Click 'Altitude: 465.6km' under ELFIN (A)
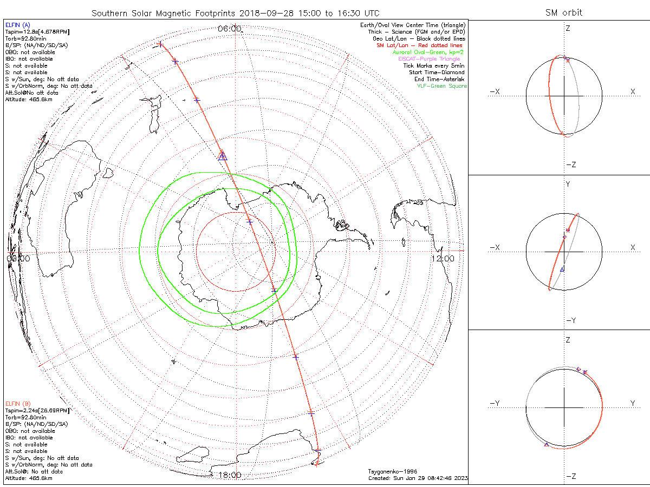650x487 pixels. (x=29, y=100)
